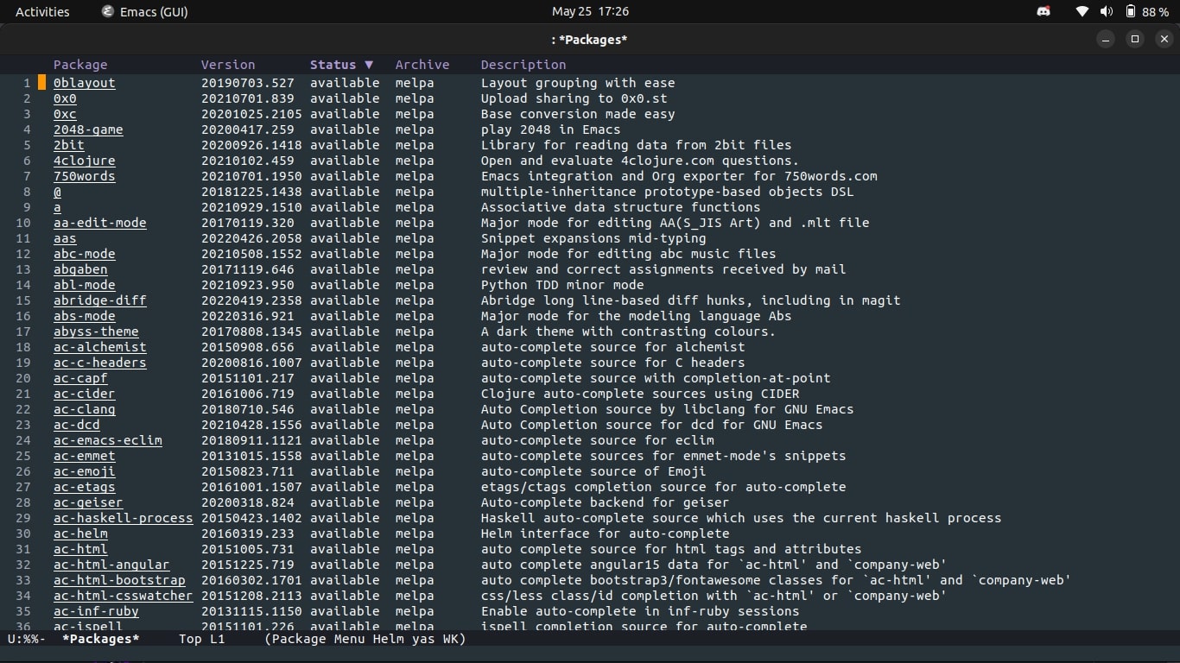This screenshot has width=1180, height=663.
Task: Sort by the Package column header
Action: (80, 65)
